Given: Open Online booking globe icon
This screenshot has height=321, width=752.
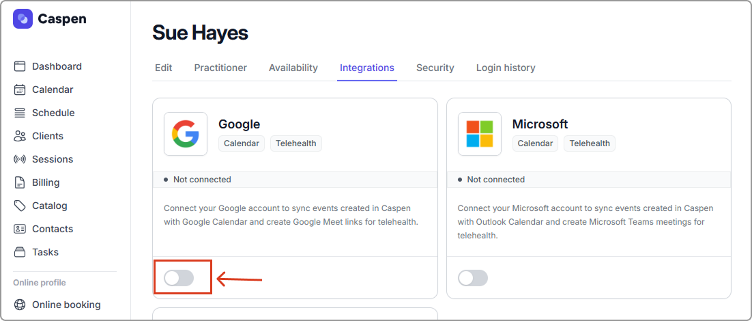Looking at the screenshot, I should (x=20, y=305).
